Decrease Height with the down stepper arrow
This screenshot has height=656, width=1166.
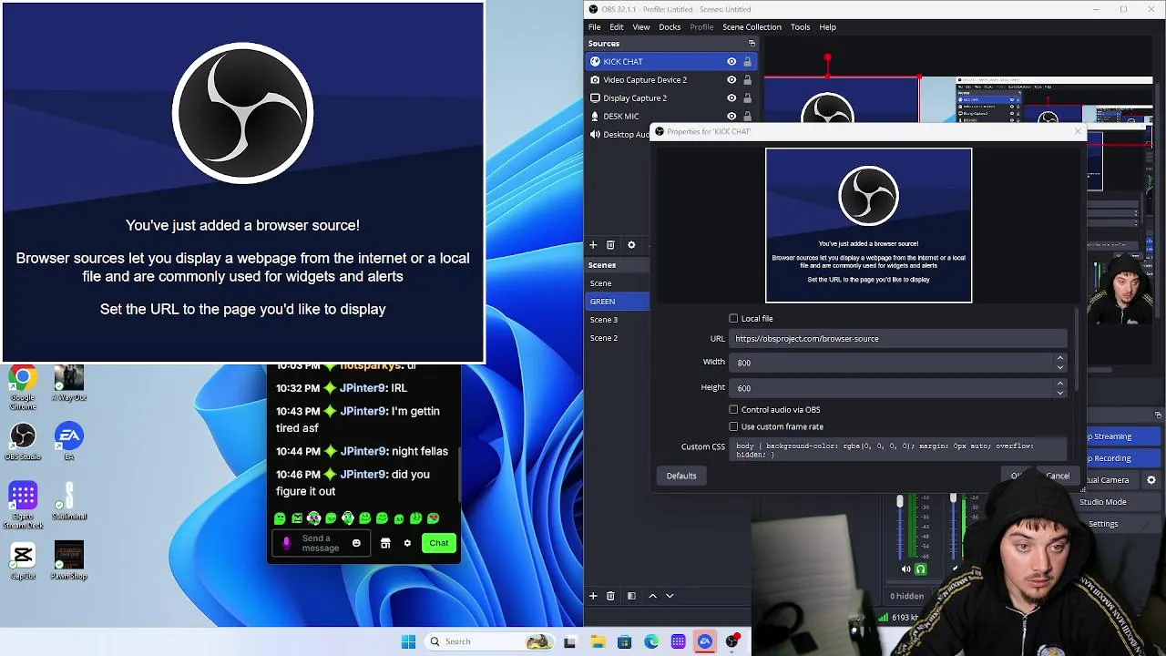tap(1060, 392)
